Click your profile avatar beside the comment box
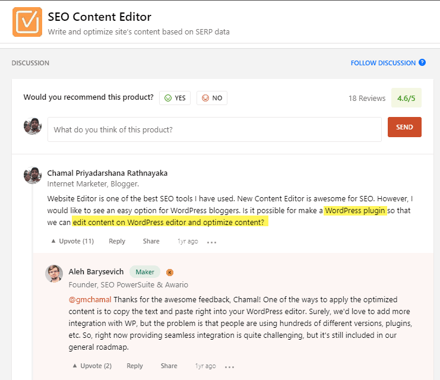Viewport: 440px width, 380px height. pos(33,126)
